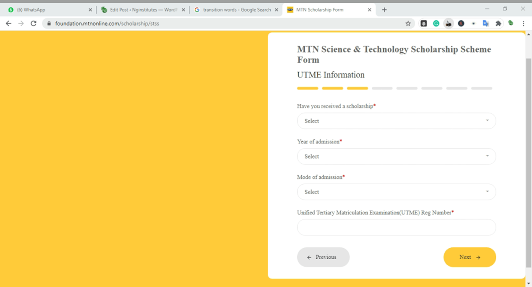The width and height of the screenshot is (532, 287).
Task: Click the page scrollbar down arrow
Action: 529,284
